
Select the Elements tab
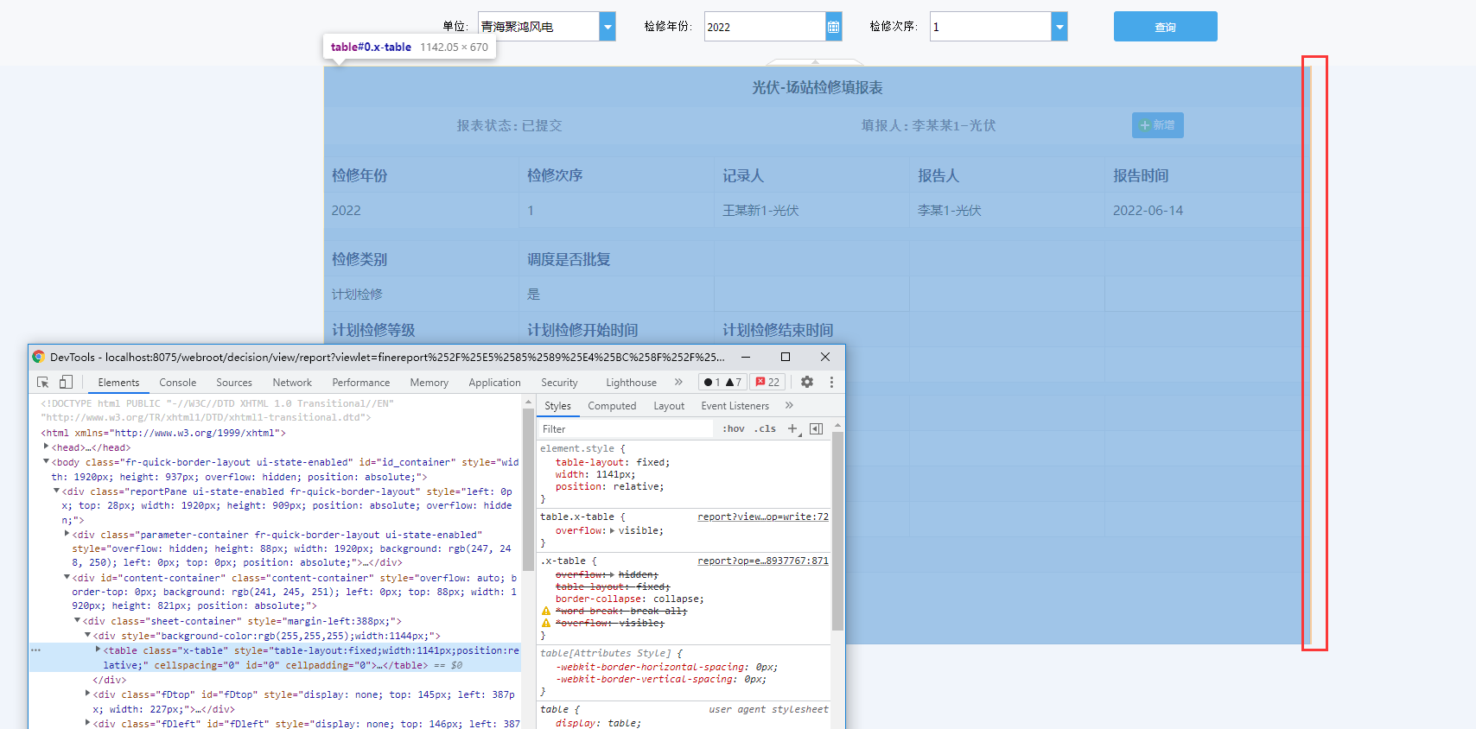(118, 383)
